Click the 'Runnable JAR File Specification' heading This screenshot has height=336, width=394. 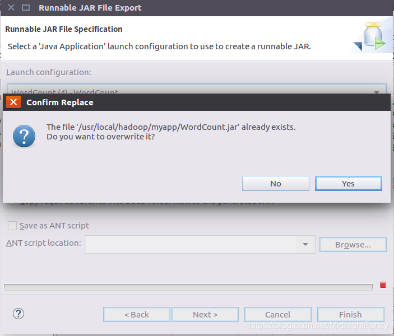tap(64, 29)
